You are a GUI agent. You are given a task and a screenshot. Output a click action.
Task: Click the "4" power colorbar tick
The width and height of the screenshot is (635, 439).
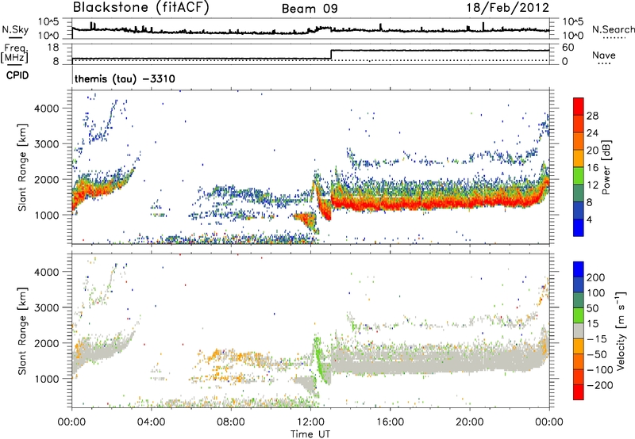(589, 219)
